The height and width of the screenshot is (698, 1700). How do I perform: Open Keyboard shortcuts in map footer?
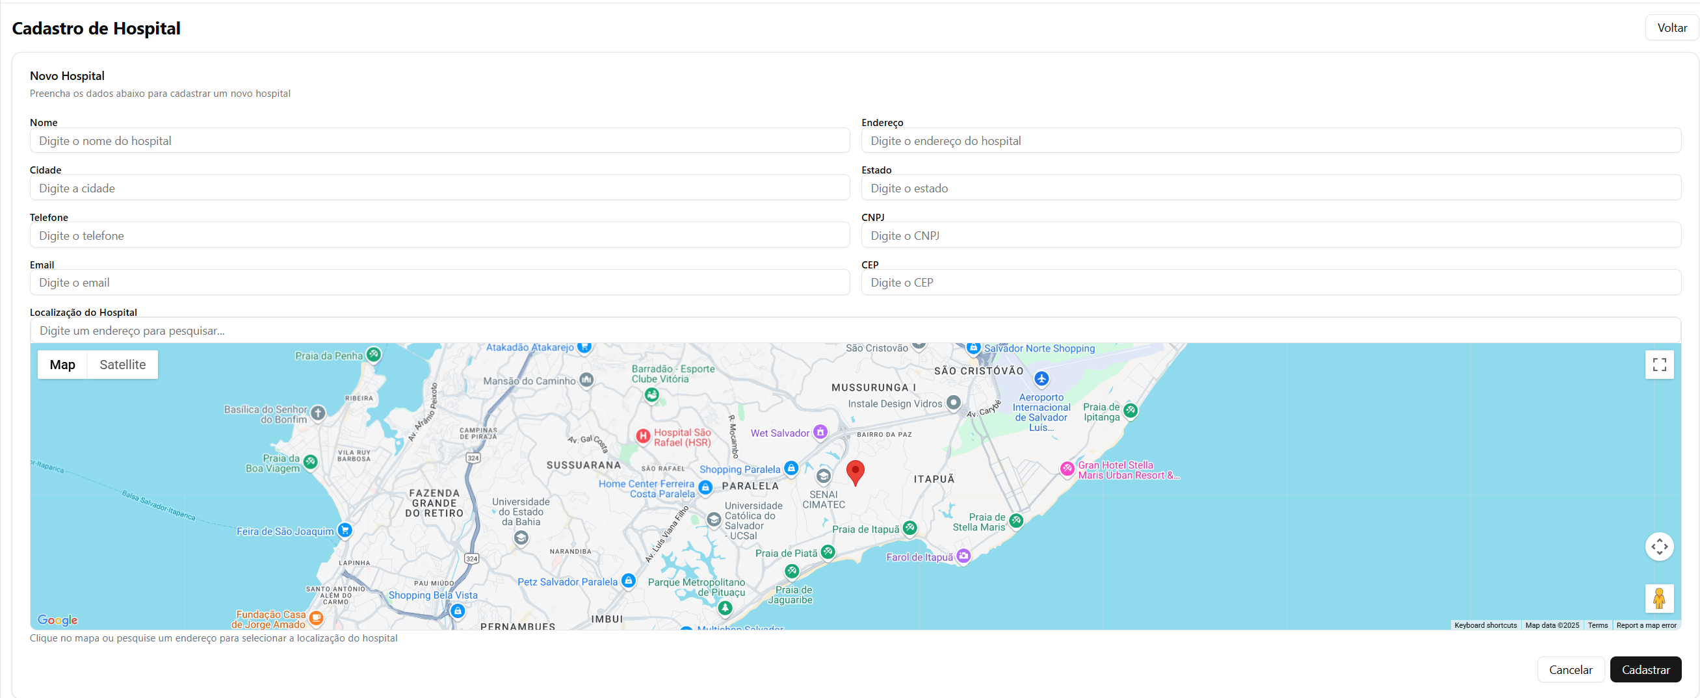[1485, 625]
